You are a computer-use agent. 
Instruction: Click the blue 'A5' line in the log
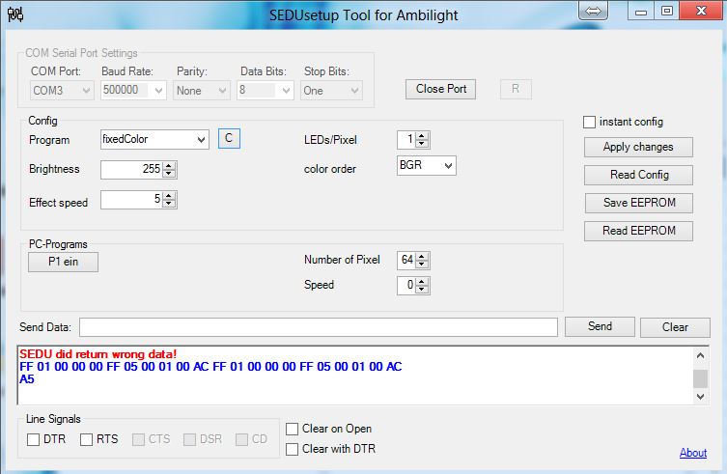(27, 379)
